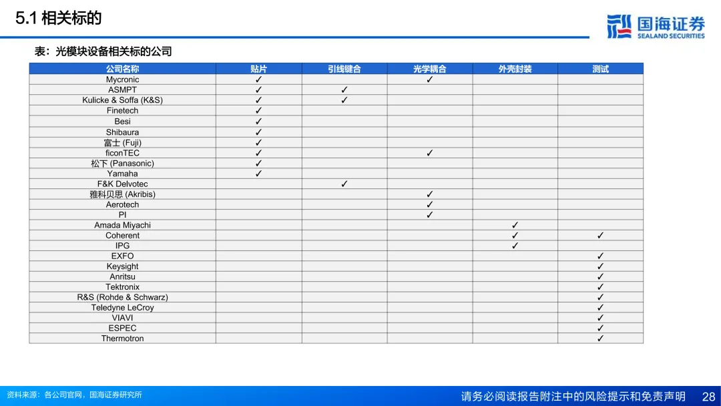The image size is (721, 406).
Task: Click the '光学耦合' column header
Action: pyautogui.click(x=429, y=69)
